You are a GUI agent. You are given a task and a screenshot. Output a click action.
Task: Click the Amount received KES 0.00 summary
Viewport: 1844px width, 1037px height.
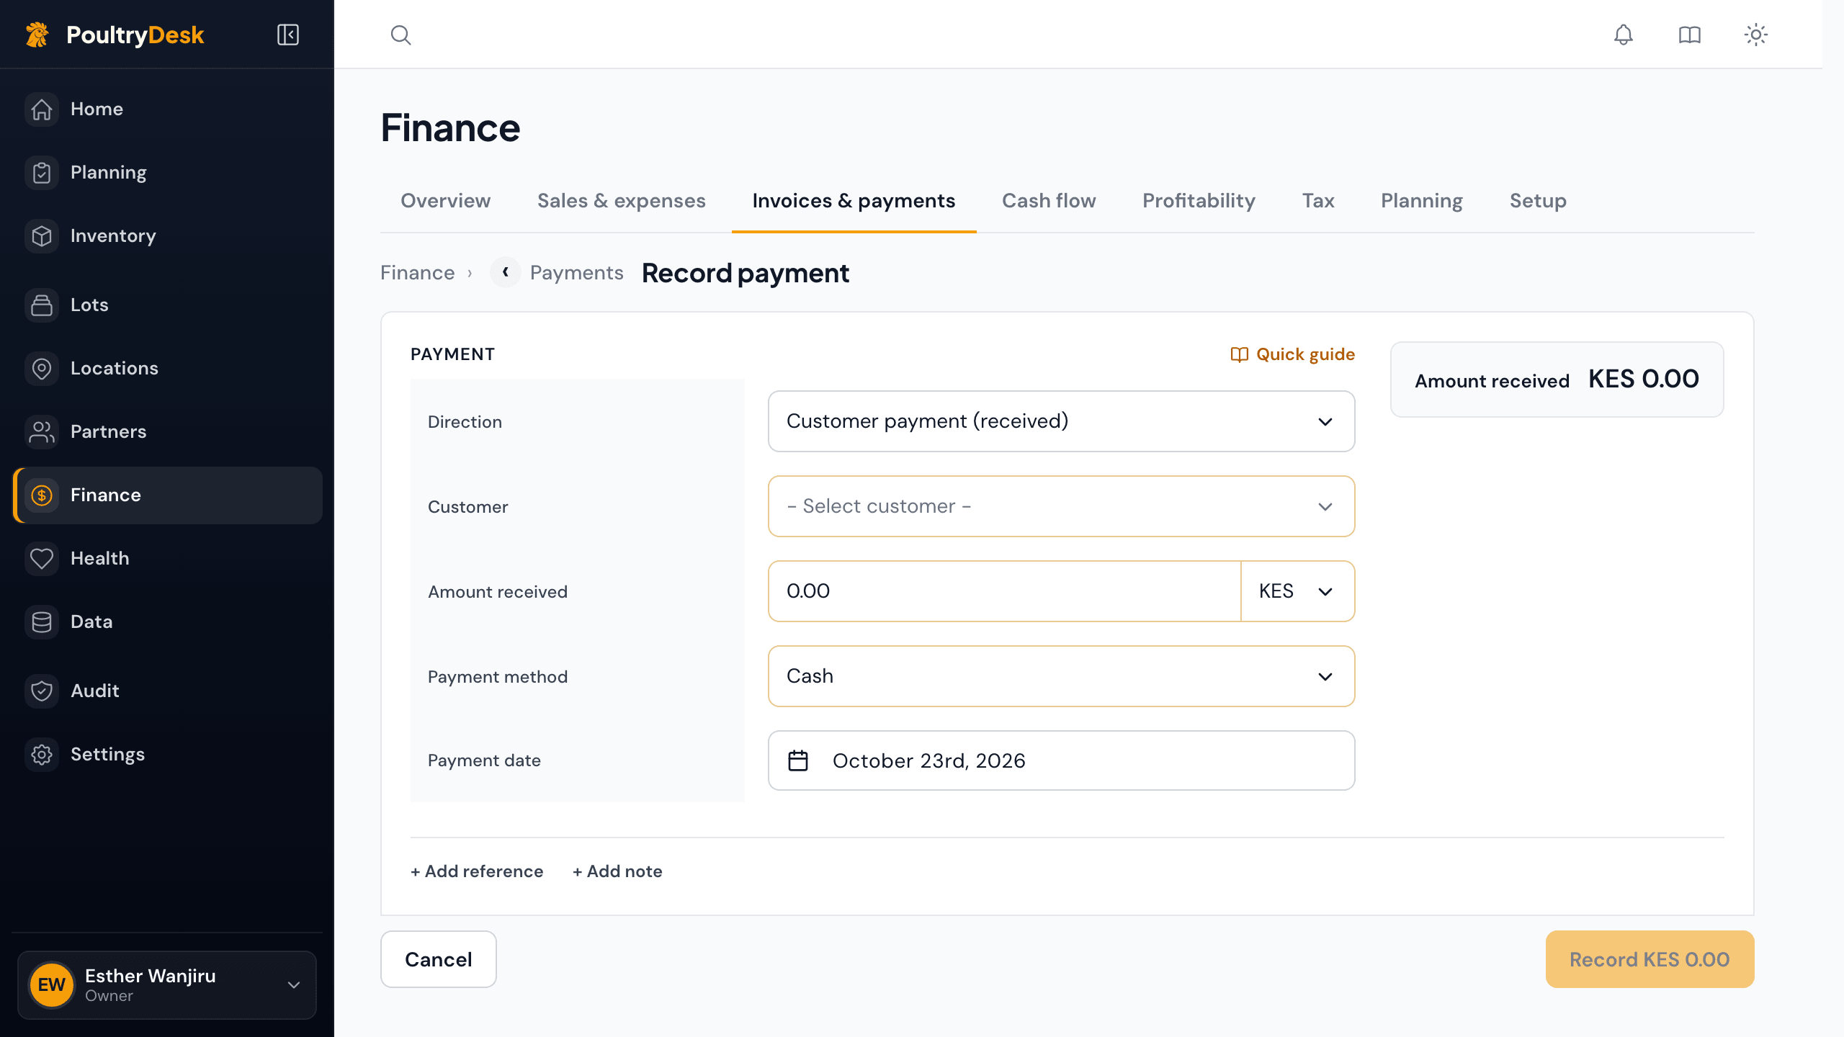click(x=1557, y=380)
